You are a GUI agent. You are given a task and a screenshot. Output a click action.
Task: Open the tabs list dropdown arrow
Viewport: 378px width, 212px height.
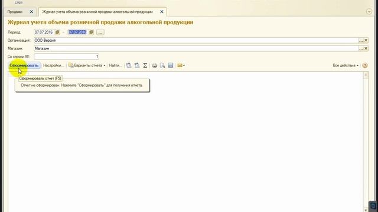(369, 12)
